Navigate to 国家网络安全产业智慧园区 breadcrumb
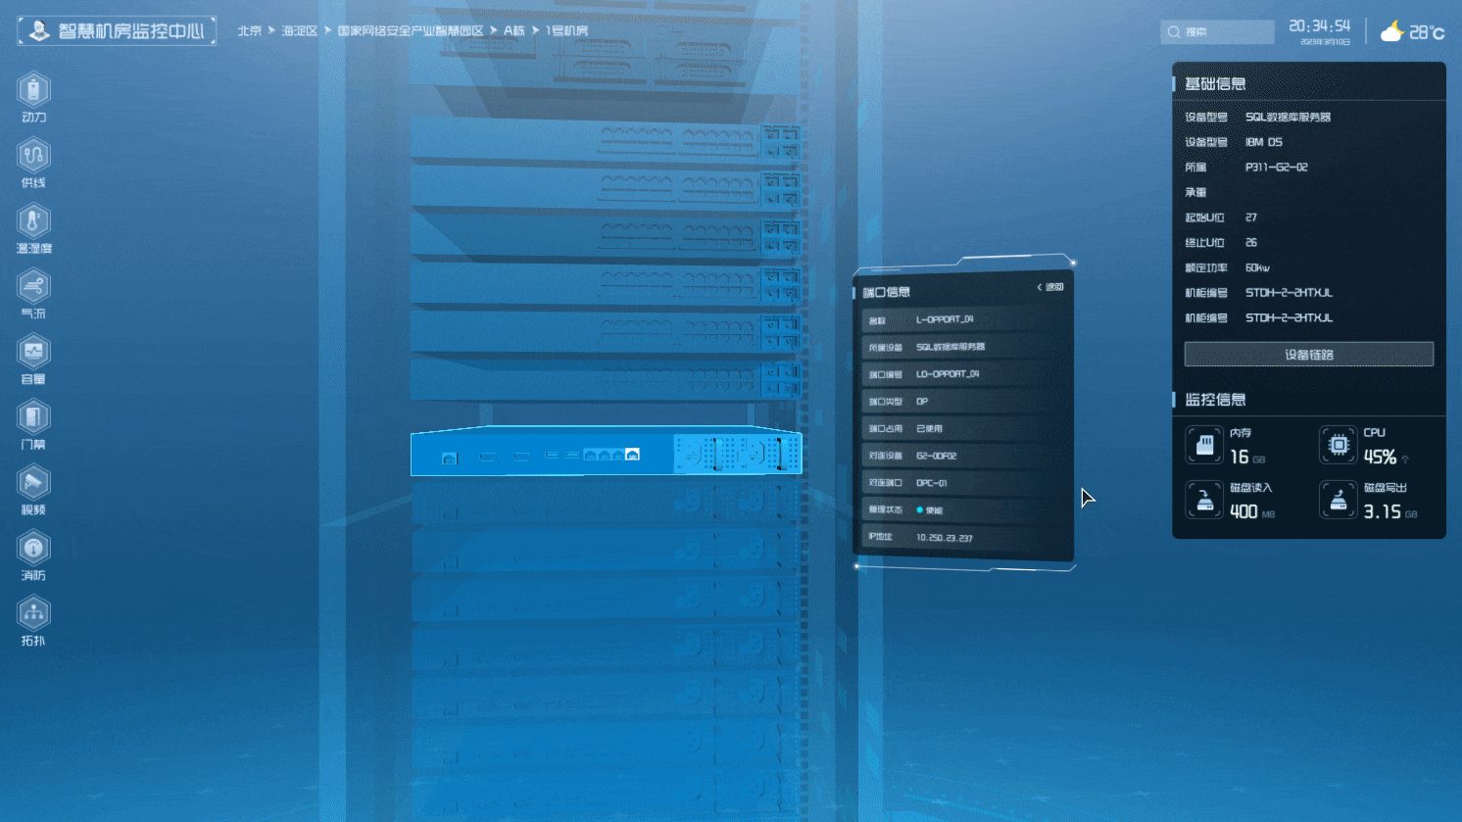 [411, 31]
